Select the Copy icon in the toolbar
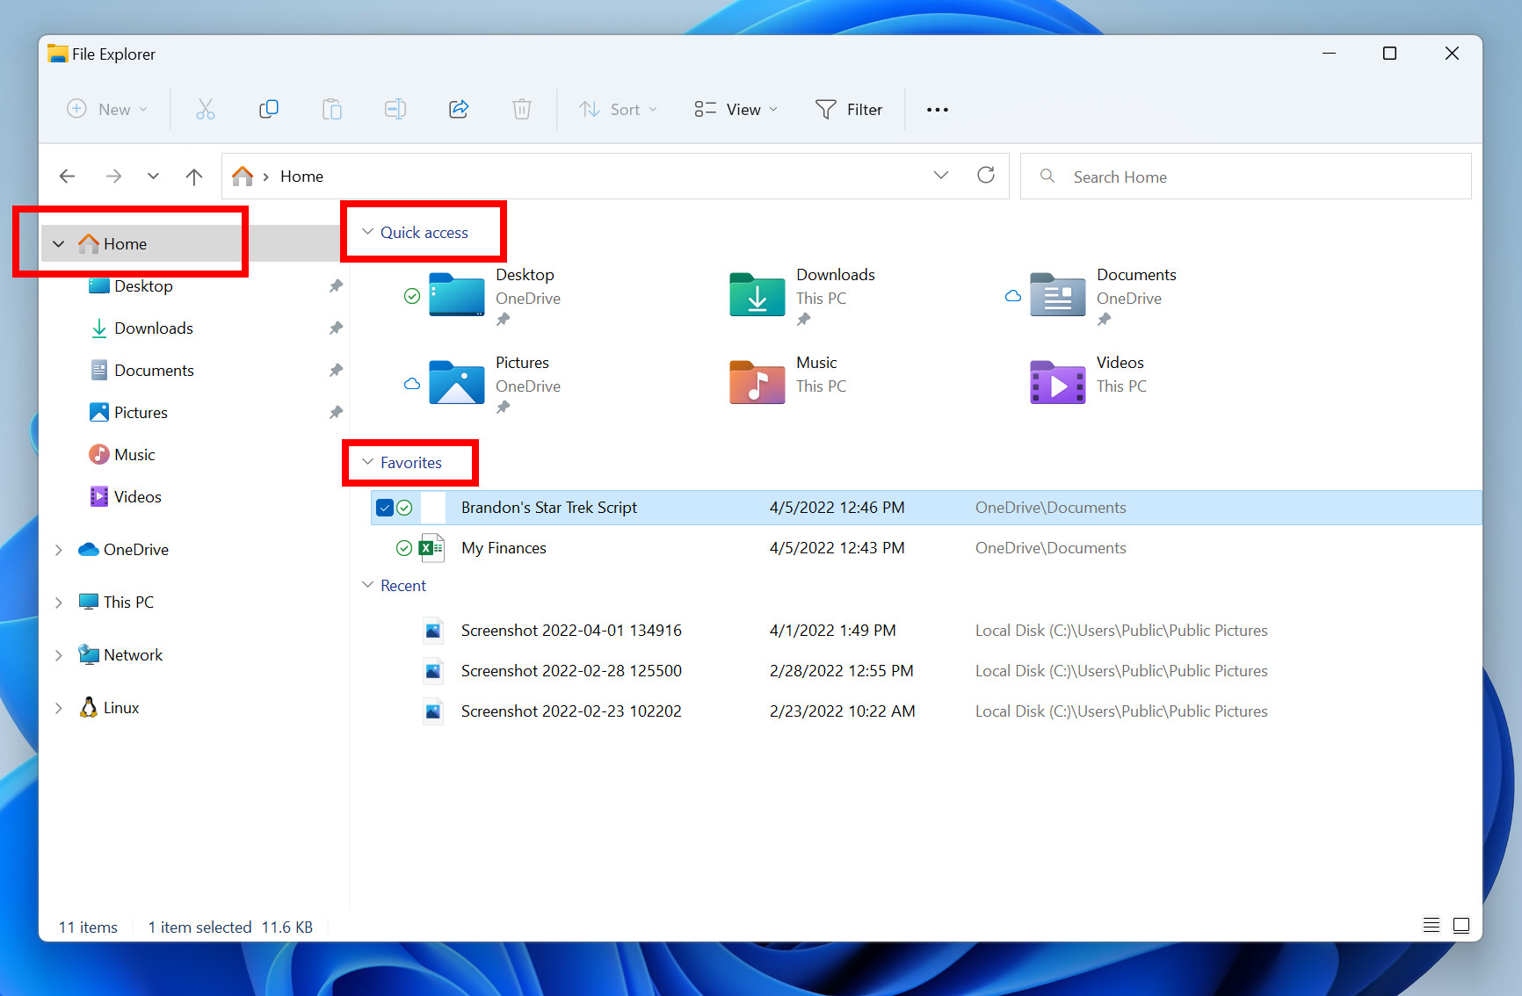 tap(269, 109)
